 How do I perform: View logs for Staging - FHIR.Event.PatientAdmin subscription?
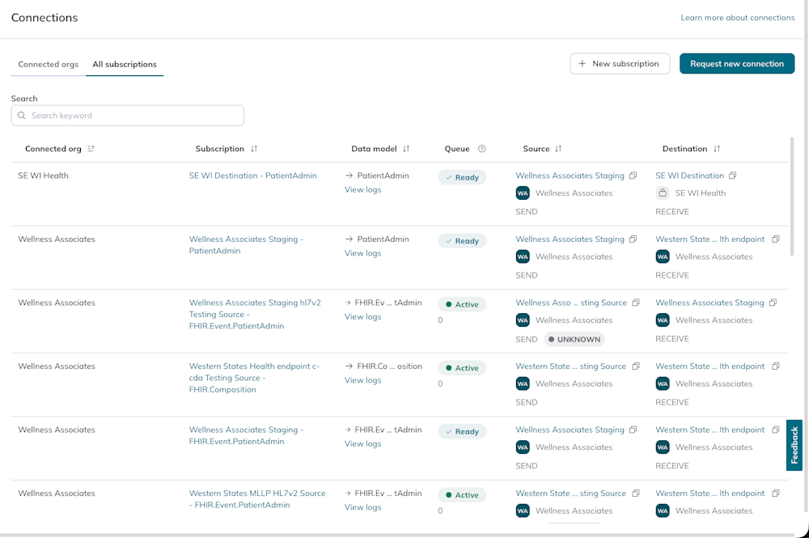362,443
